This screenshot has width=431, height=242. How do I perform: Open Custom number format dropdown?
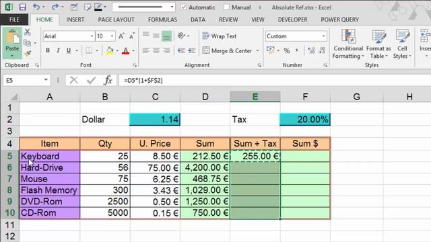323,36
